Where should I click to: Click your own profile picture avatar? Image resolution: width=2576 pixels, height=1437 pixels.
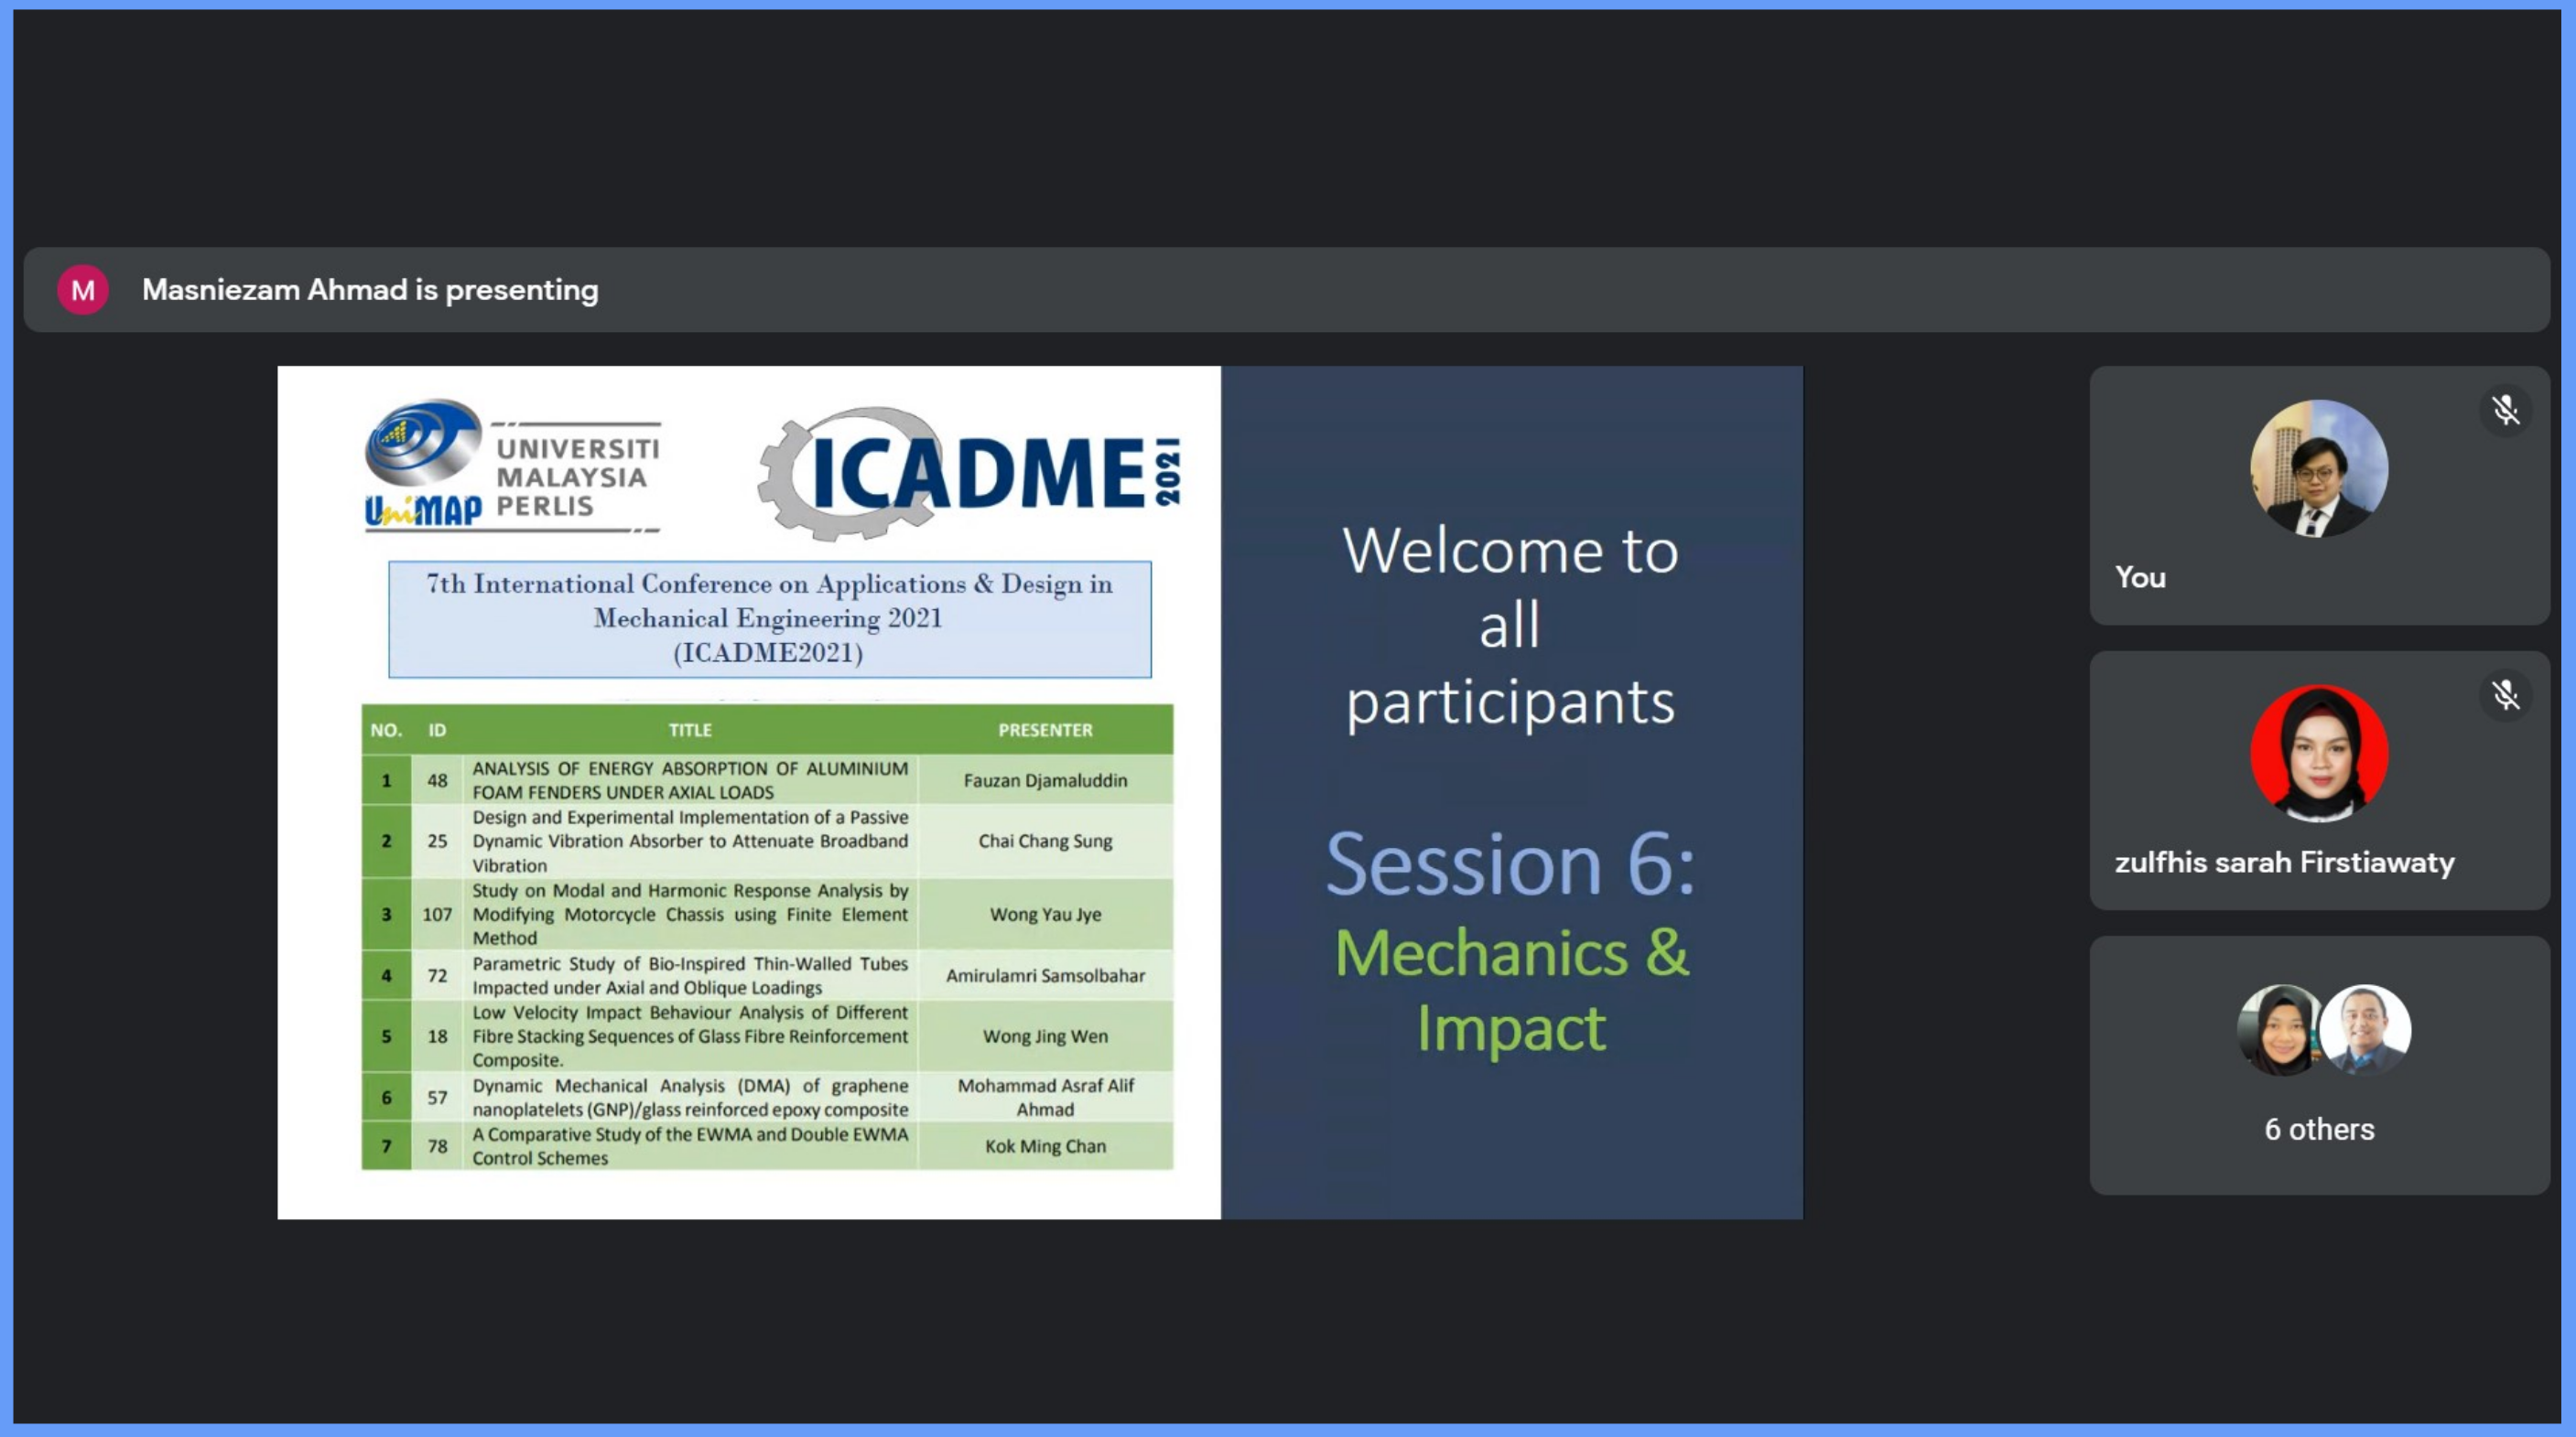(x=2318, y=467)
